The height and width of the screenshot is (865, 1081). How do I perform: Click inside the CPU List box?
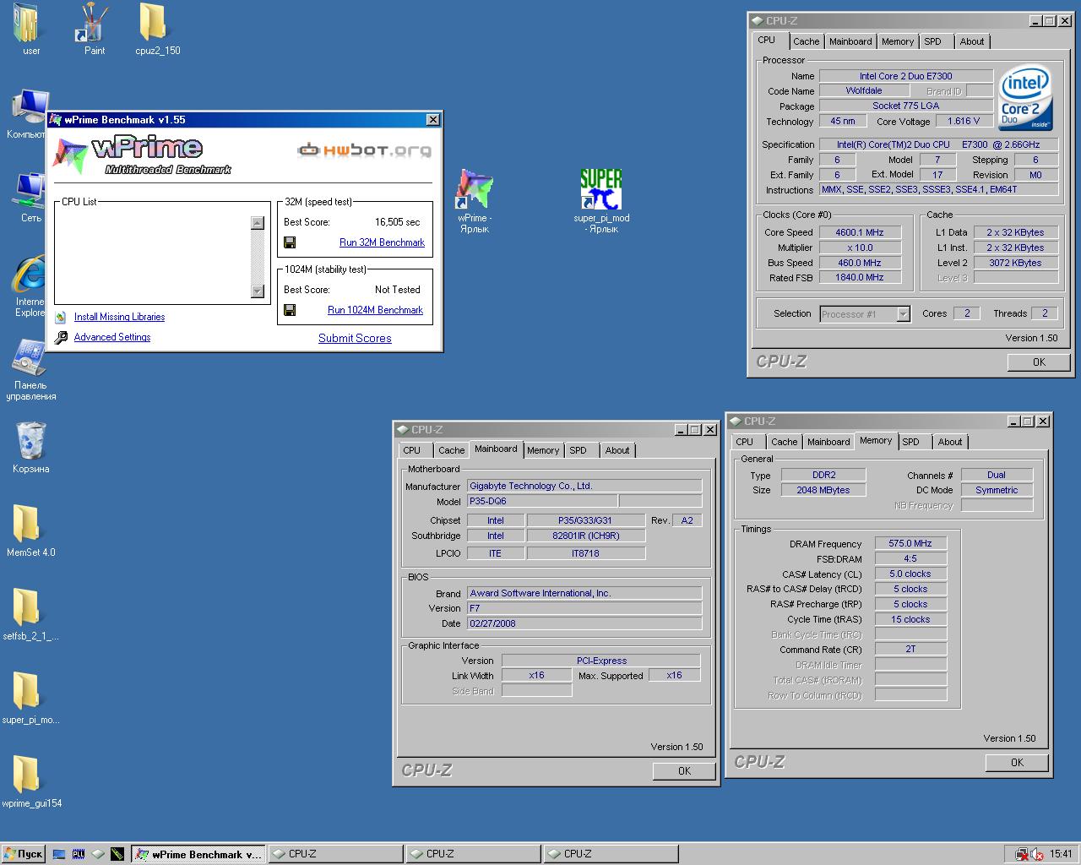click(x=153, y=257)
